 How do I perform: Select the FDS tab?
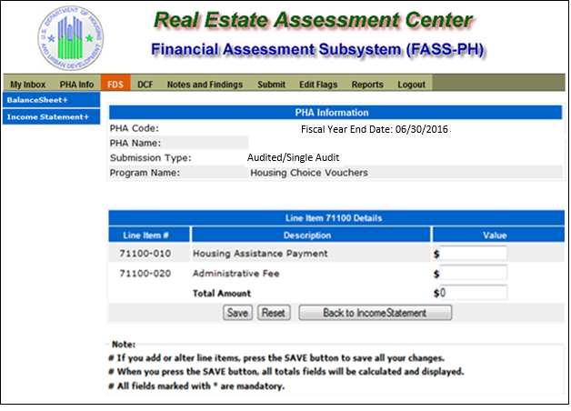tap(115, 85)
